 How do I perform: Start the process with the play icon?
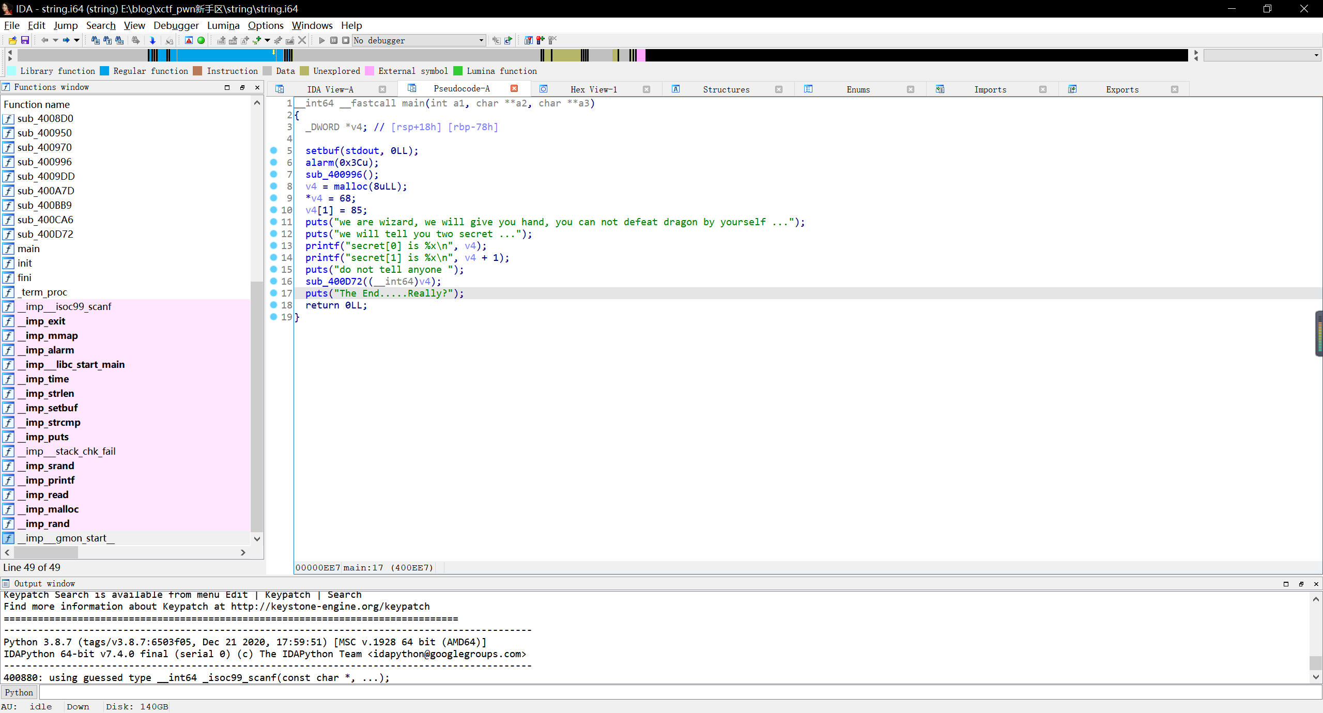(x=322, y=40)
